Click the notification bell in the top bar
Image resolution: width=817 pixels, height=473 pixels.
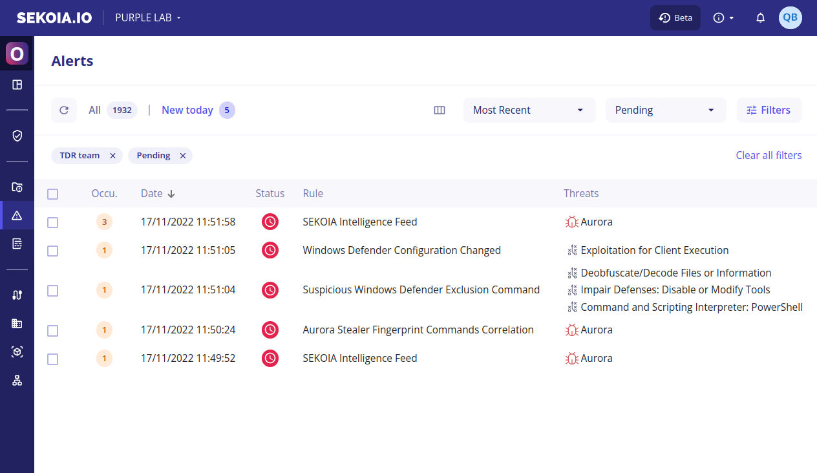[760, 17]
